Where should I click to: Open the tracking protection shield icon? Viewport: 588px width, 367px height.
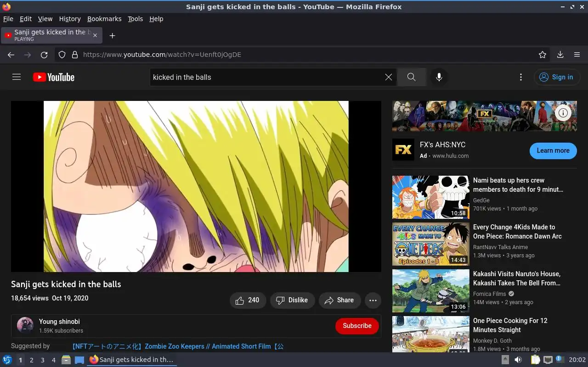pos(62,55)
